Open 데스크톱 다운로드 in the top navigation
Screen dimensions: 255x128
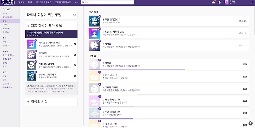43,2
